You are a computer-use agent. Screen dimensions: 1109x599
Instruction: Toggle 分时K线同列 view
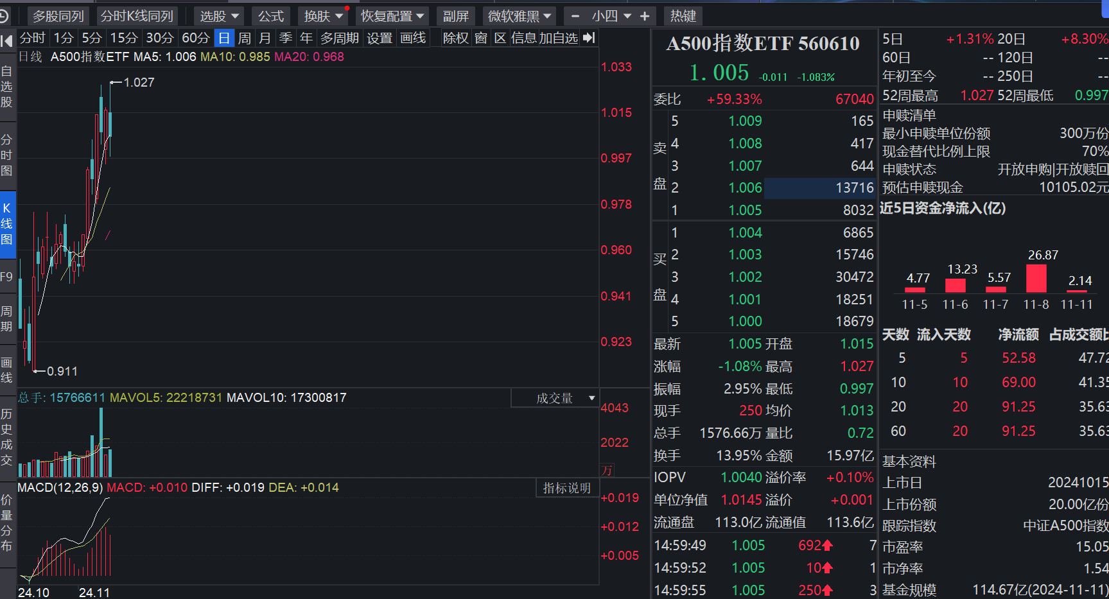click(x=137, y=16)
